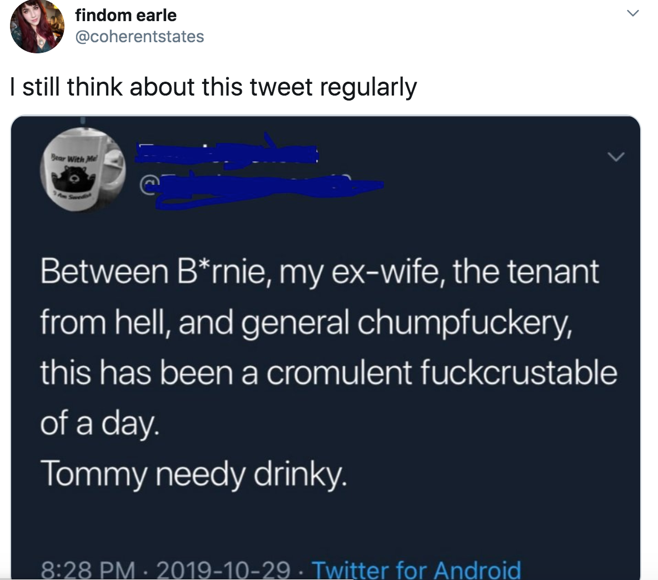Click the scribbled-out username handle
Screen dimensions: 658x580
pos(267,188)
